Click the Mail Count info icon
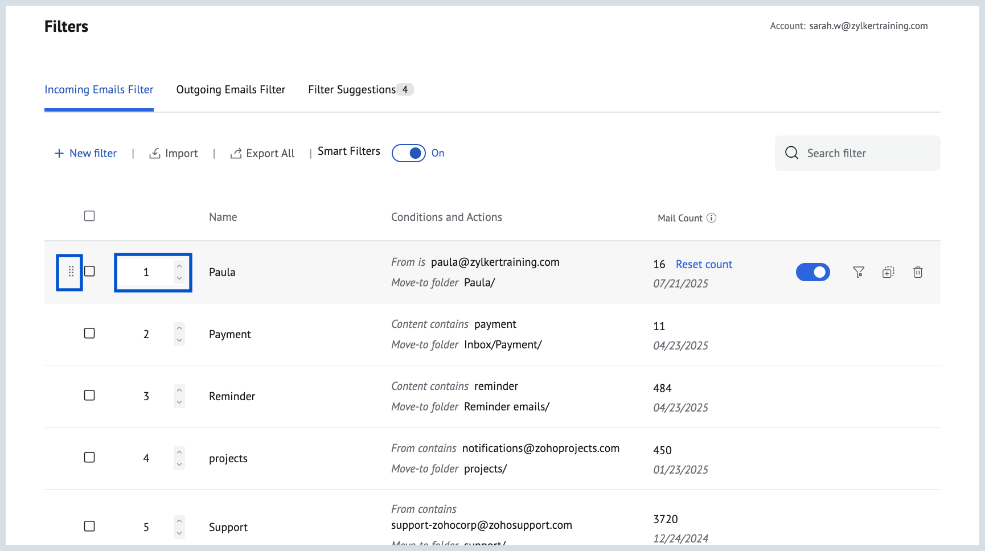This screenshot has width=985, height=551. (711, 218)
